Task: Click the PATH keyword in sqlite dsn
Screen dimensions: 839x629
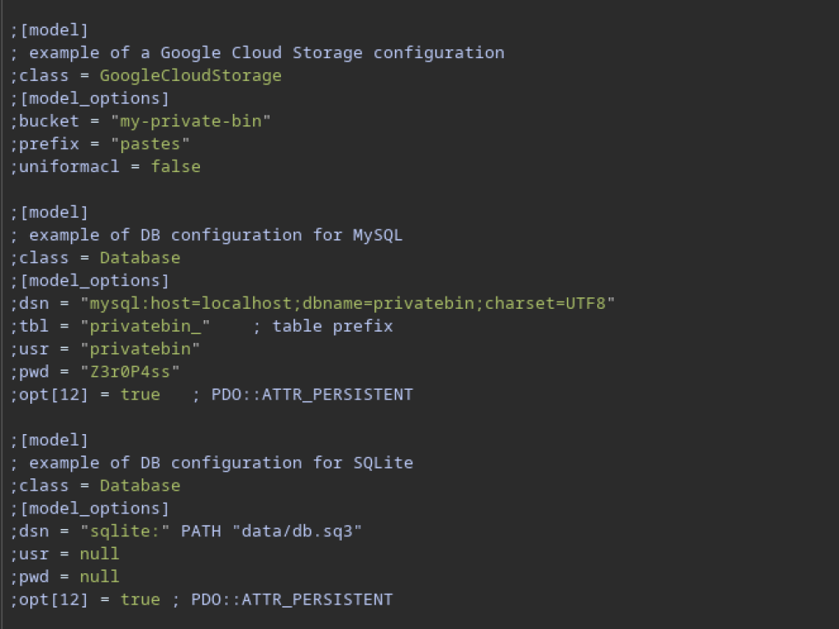Action: (201, 531)
